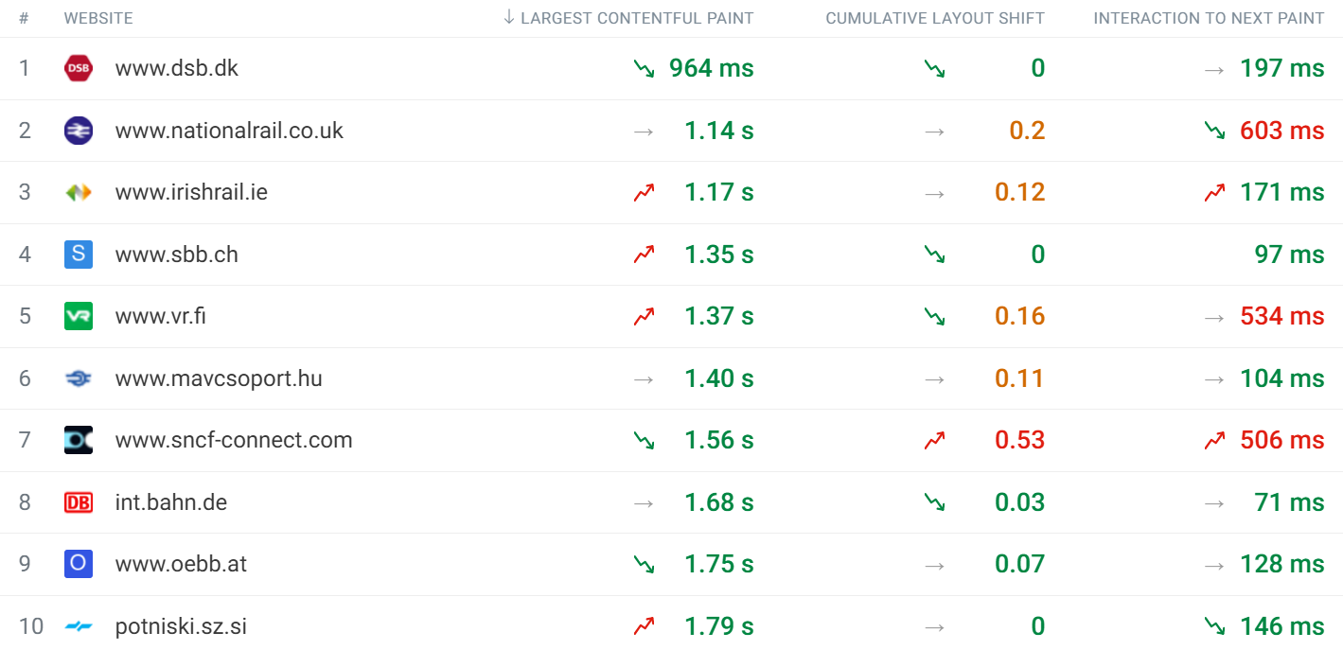1343x650 pixels.
Task: Click the LCP trend arrow for www.sbb.ch
Action: point(644,255)
